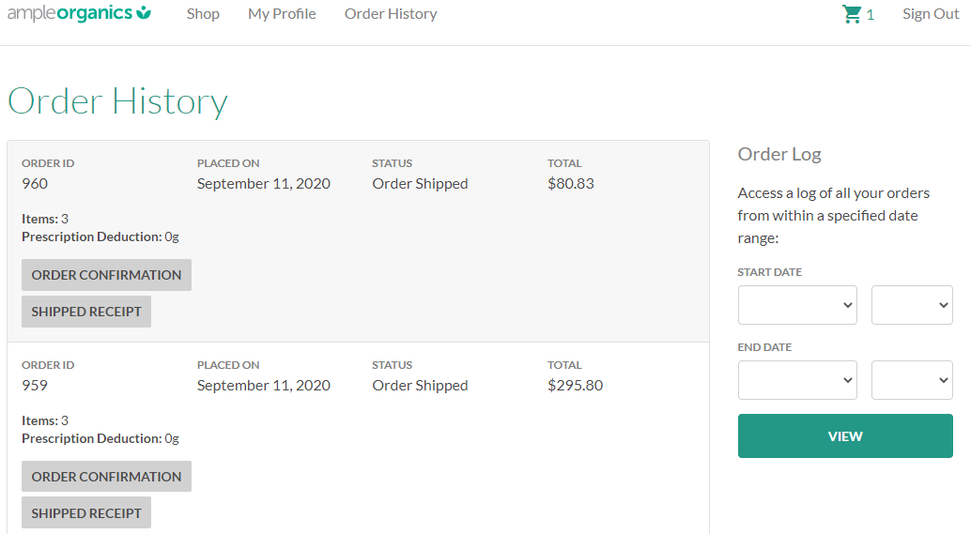Click the Sign Out link
Screen dimensions: 971x534
[x=931, y=14]
